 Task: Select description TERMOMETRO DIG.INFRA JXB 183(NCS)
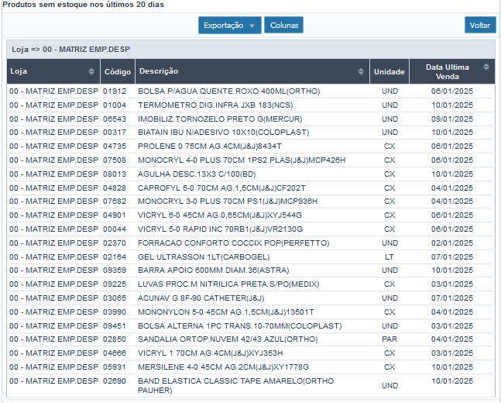coord(215,105)
